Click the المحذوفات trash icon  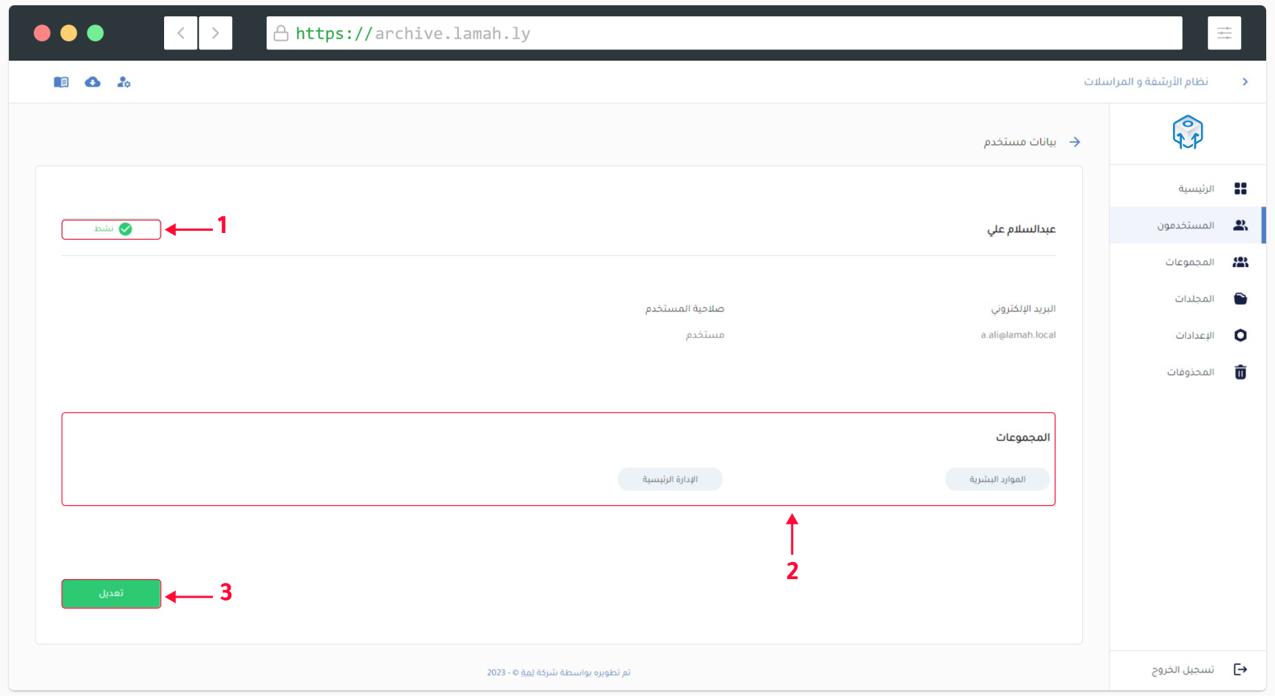[x=1240, y=372]
